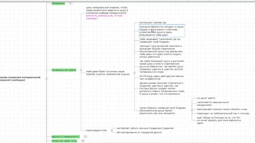The width and height of the screenshot is (255, 143).
Task: Select node 'таким образом совершая свой бхаджан'
Action: [x=163, y=110]
